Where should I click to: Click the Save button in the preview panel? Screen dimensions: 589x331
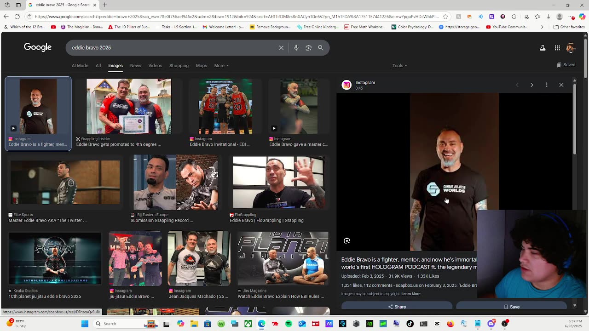click(x=511, y=307)
